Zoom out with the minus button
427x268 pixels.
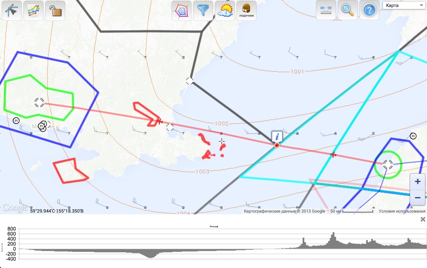[417, 198]
